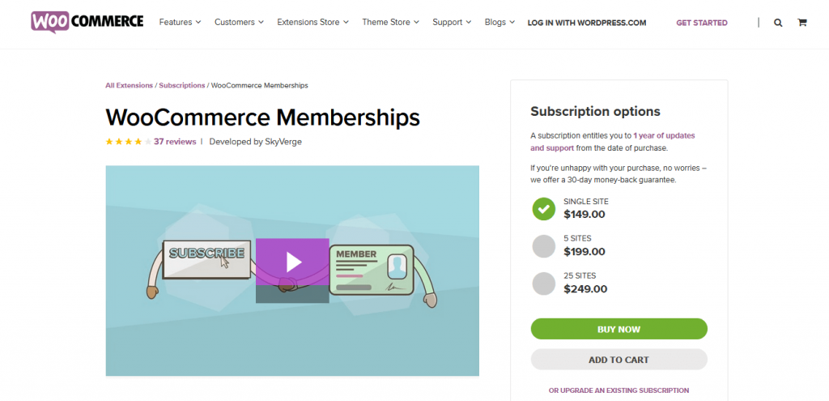The width and height of the screenshot is (829, 401).
Task: Select the Single Site $149.00 option
Action: pos(544,209)
